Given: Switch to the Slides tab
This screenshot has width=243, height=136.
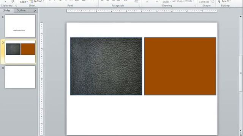Looking at the screenshot, I should 7,11.
